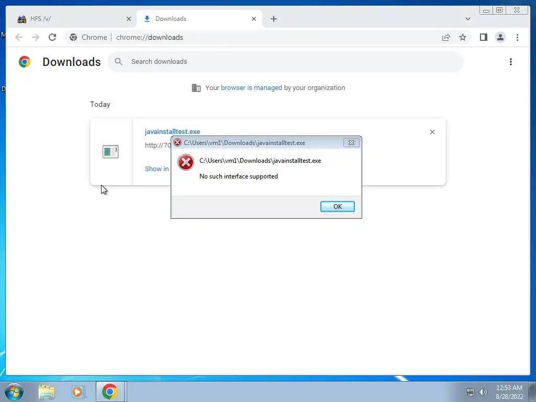The width and height of the screenshot is (536, 402).
Task: Open the Windows Start menu
Action: tap(14, 392)
